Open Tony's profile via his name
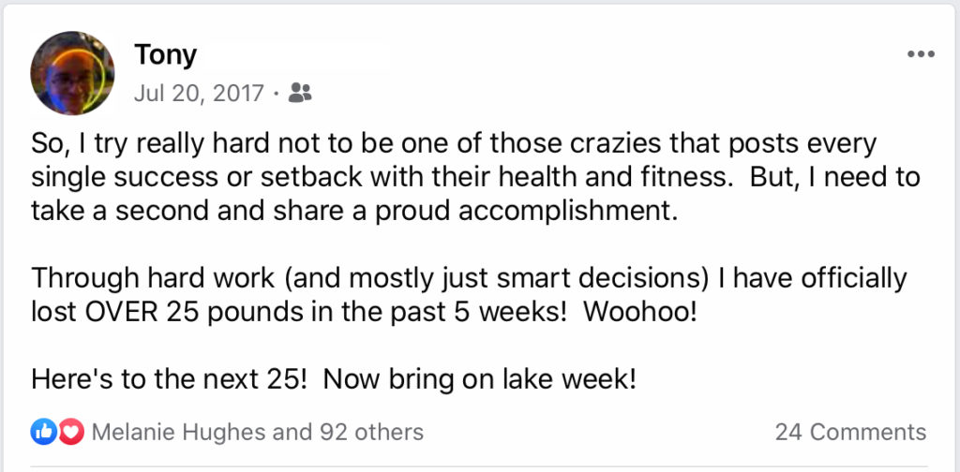 [165, 55]
